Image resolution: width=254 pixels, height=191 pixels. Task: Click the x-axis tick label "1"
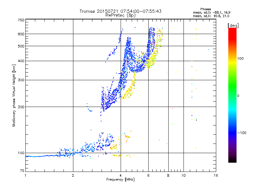pos(25,175)
